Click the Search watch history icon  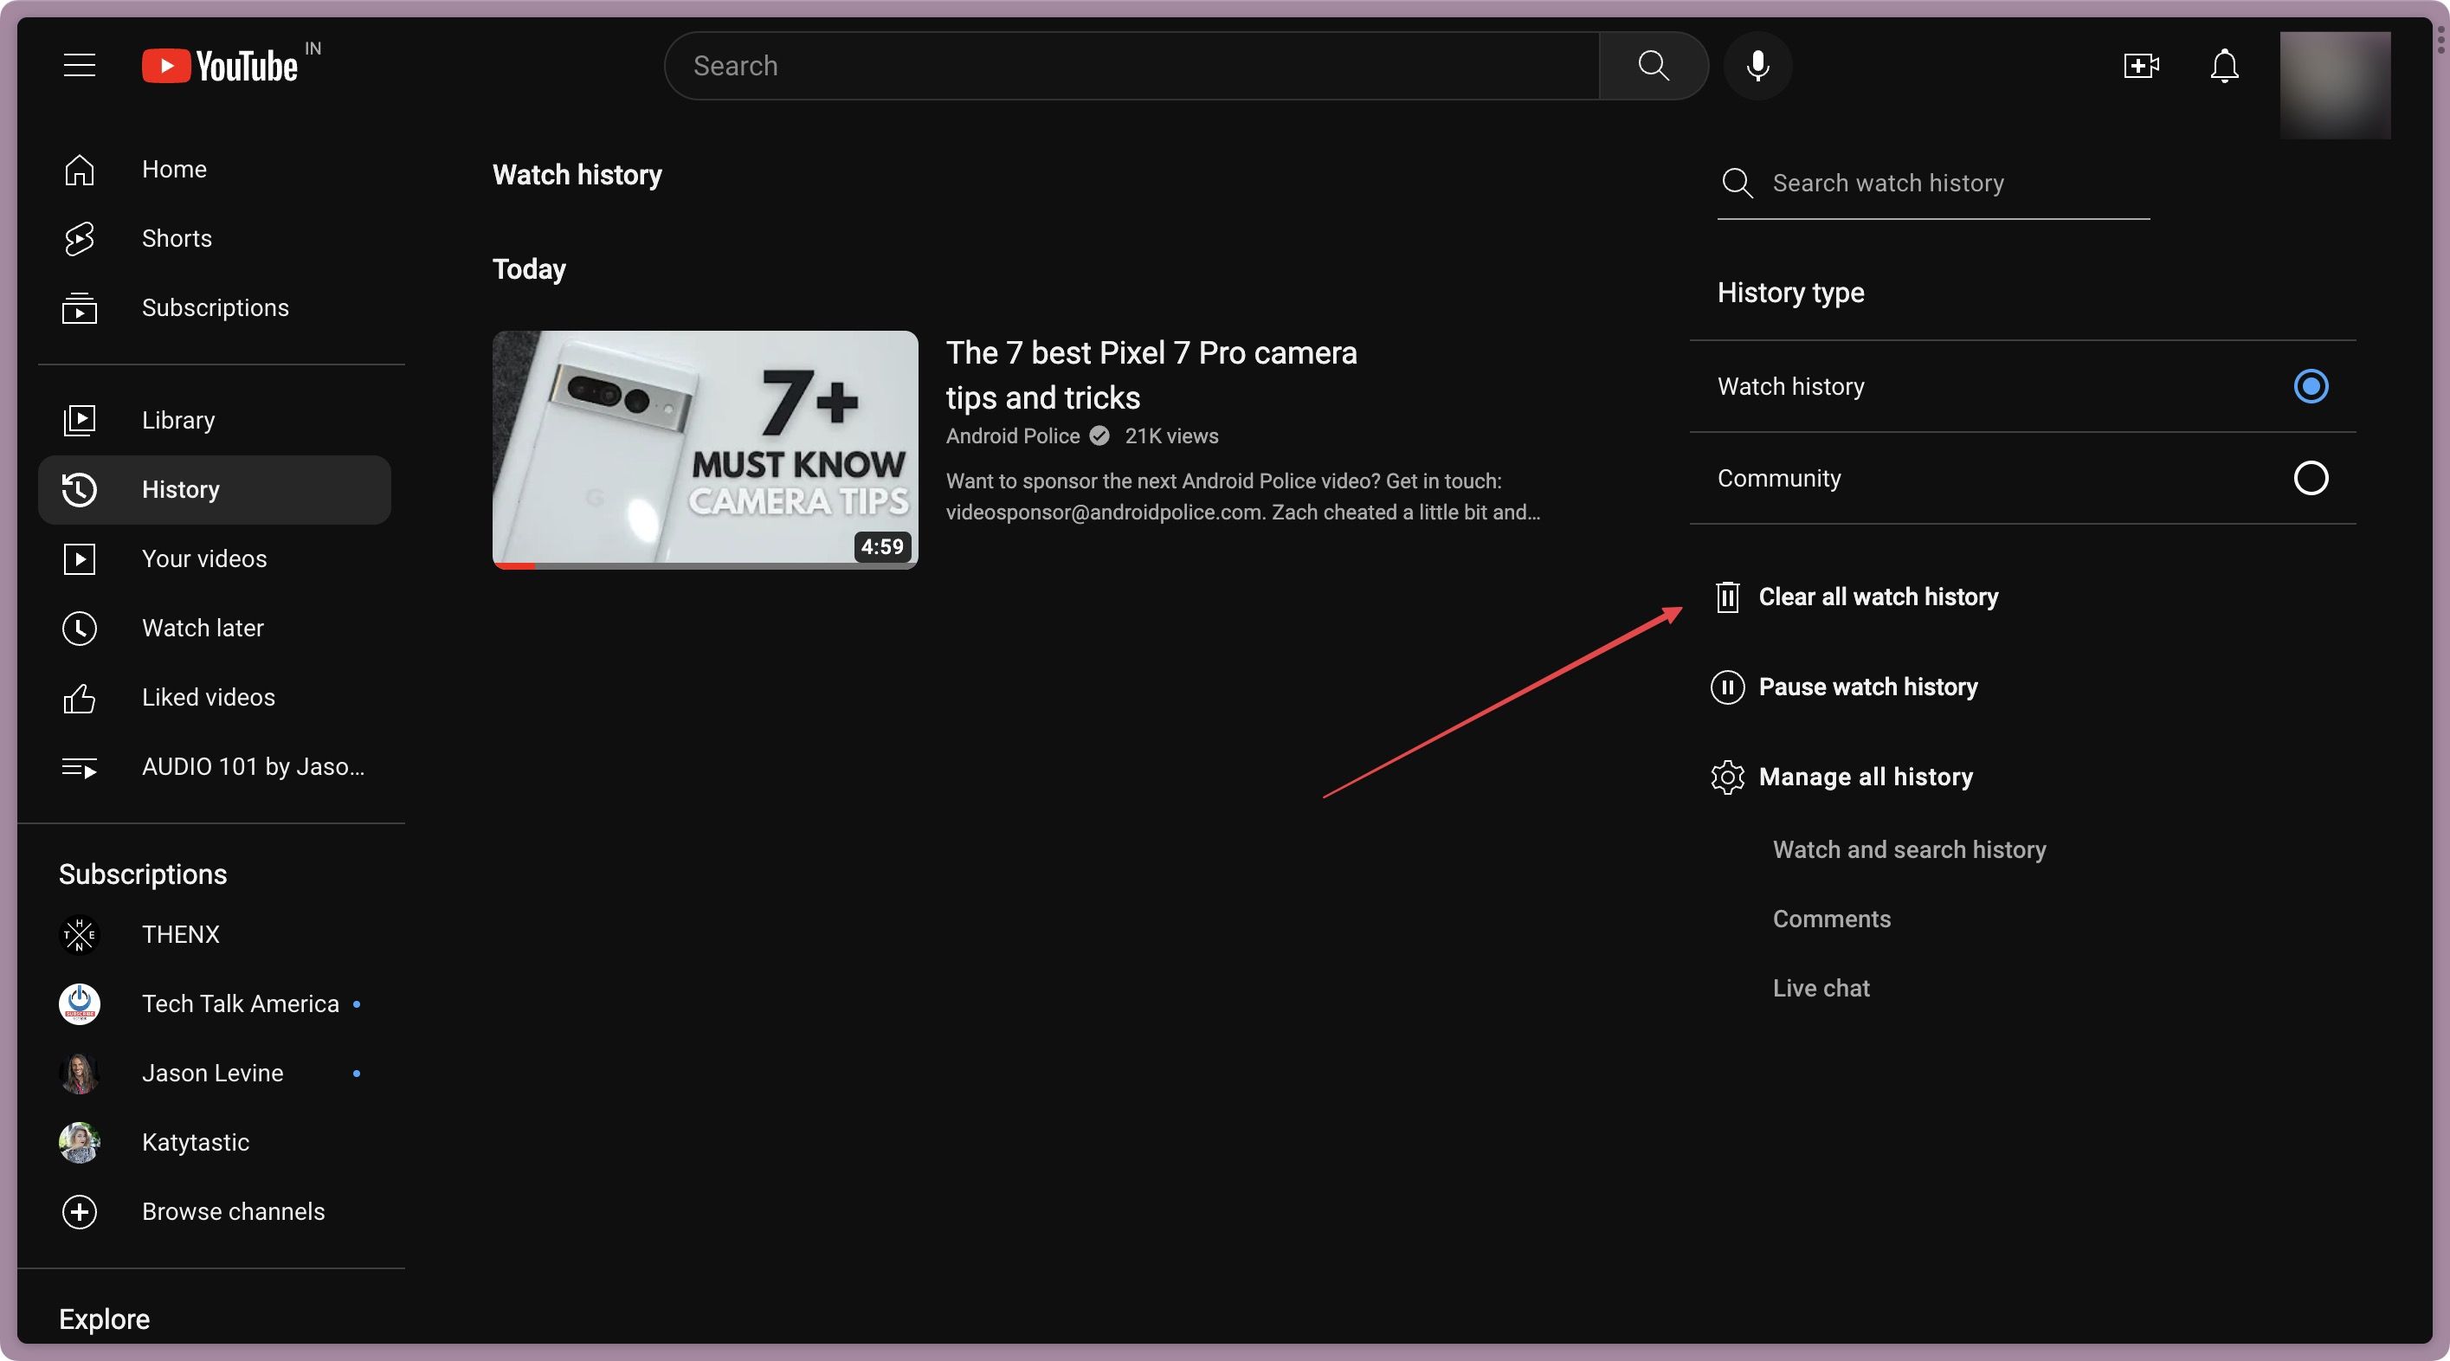click(x=1734, y=181)
